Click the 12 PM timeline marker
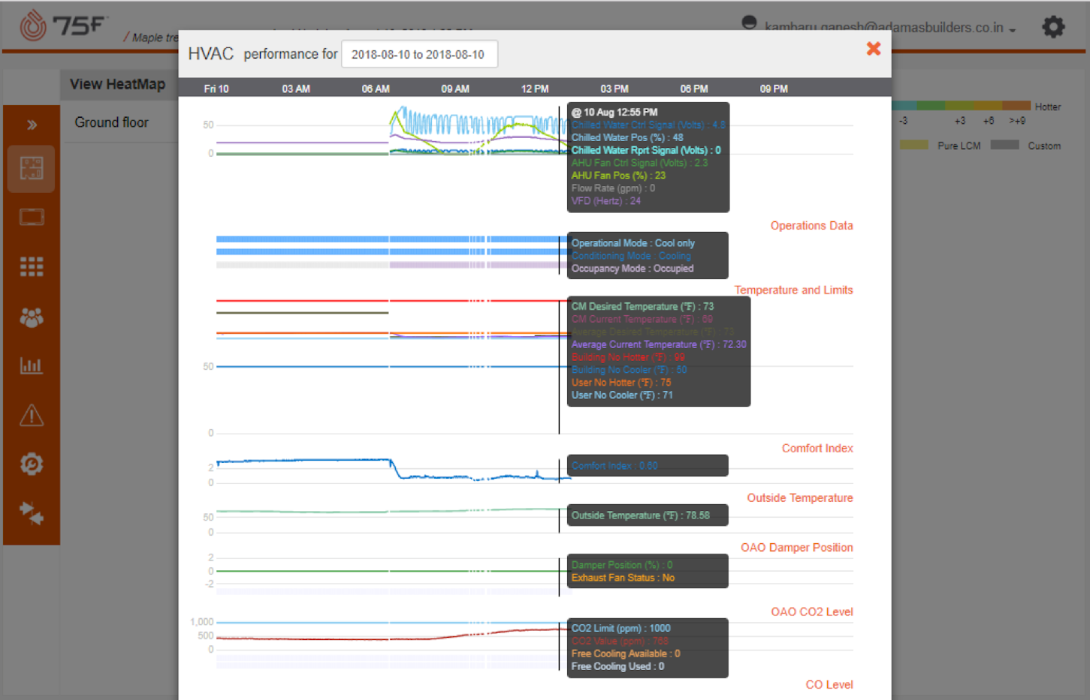This screenshot has width=1090, height=700. tap(535, 89)
